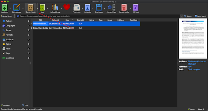Click the Publisher column header
This screenshot has height=111, width=208.
(121, 20)
